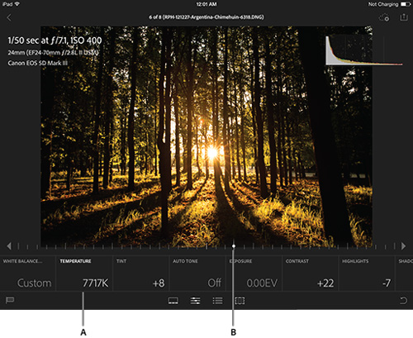Select the Exposure 0.00EV tile
Image resolution: width=413 pixels, height=338 pixels.
[x=254, y=273]
